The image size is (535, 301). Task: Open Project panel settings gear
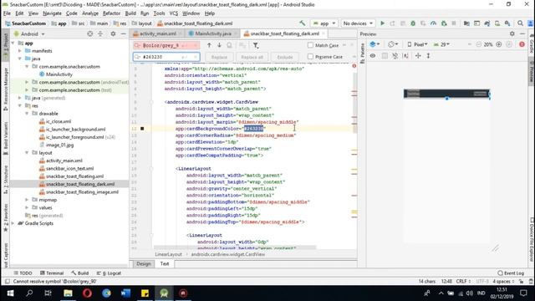tap(113, 33)
